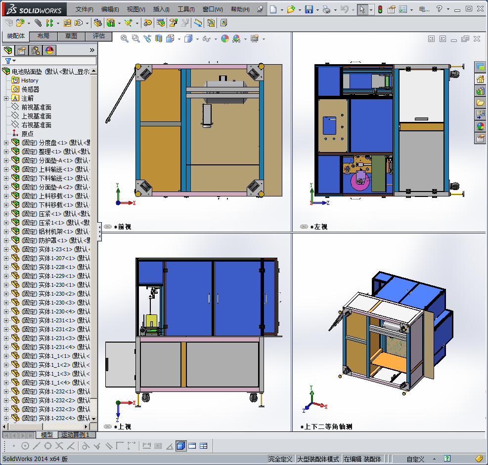Click the Interference Detection ruler icon
488x465 pixels.
(x=198, y=23)
